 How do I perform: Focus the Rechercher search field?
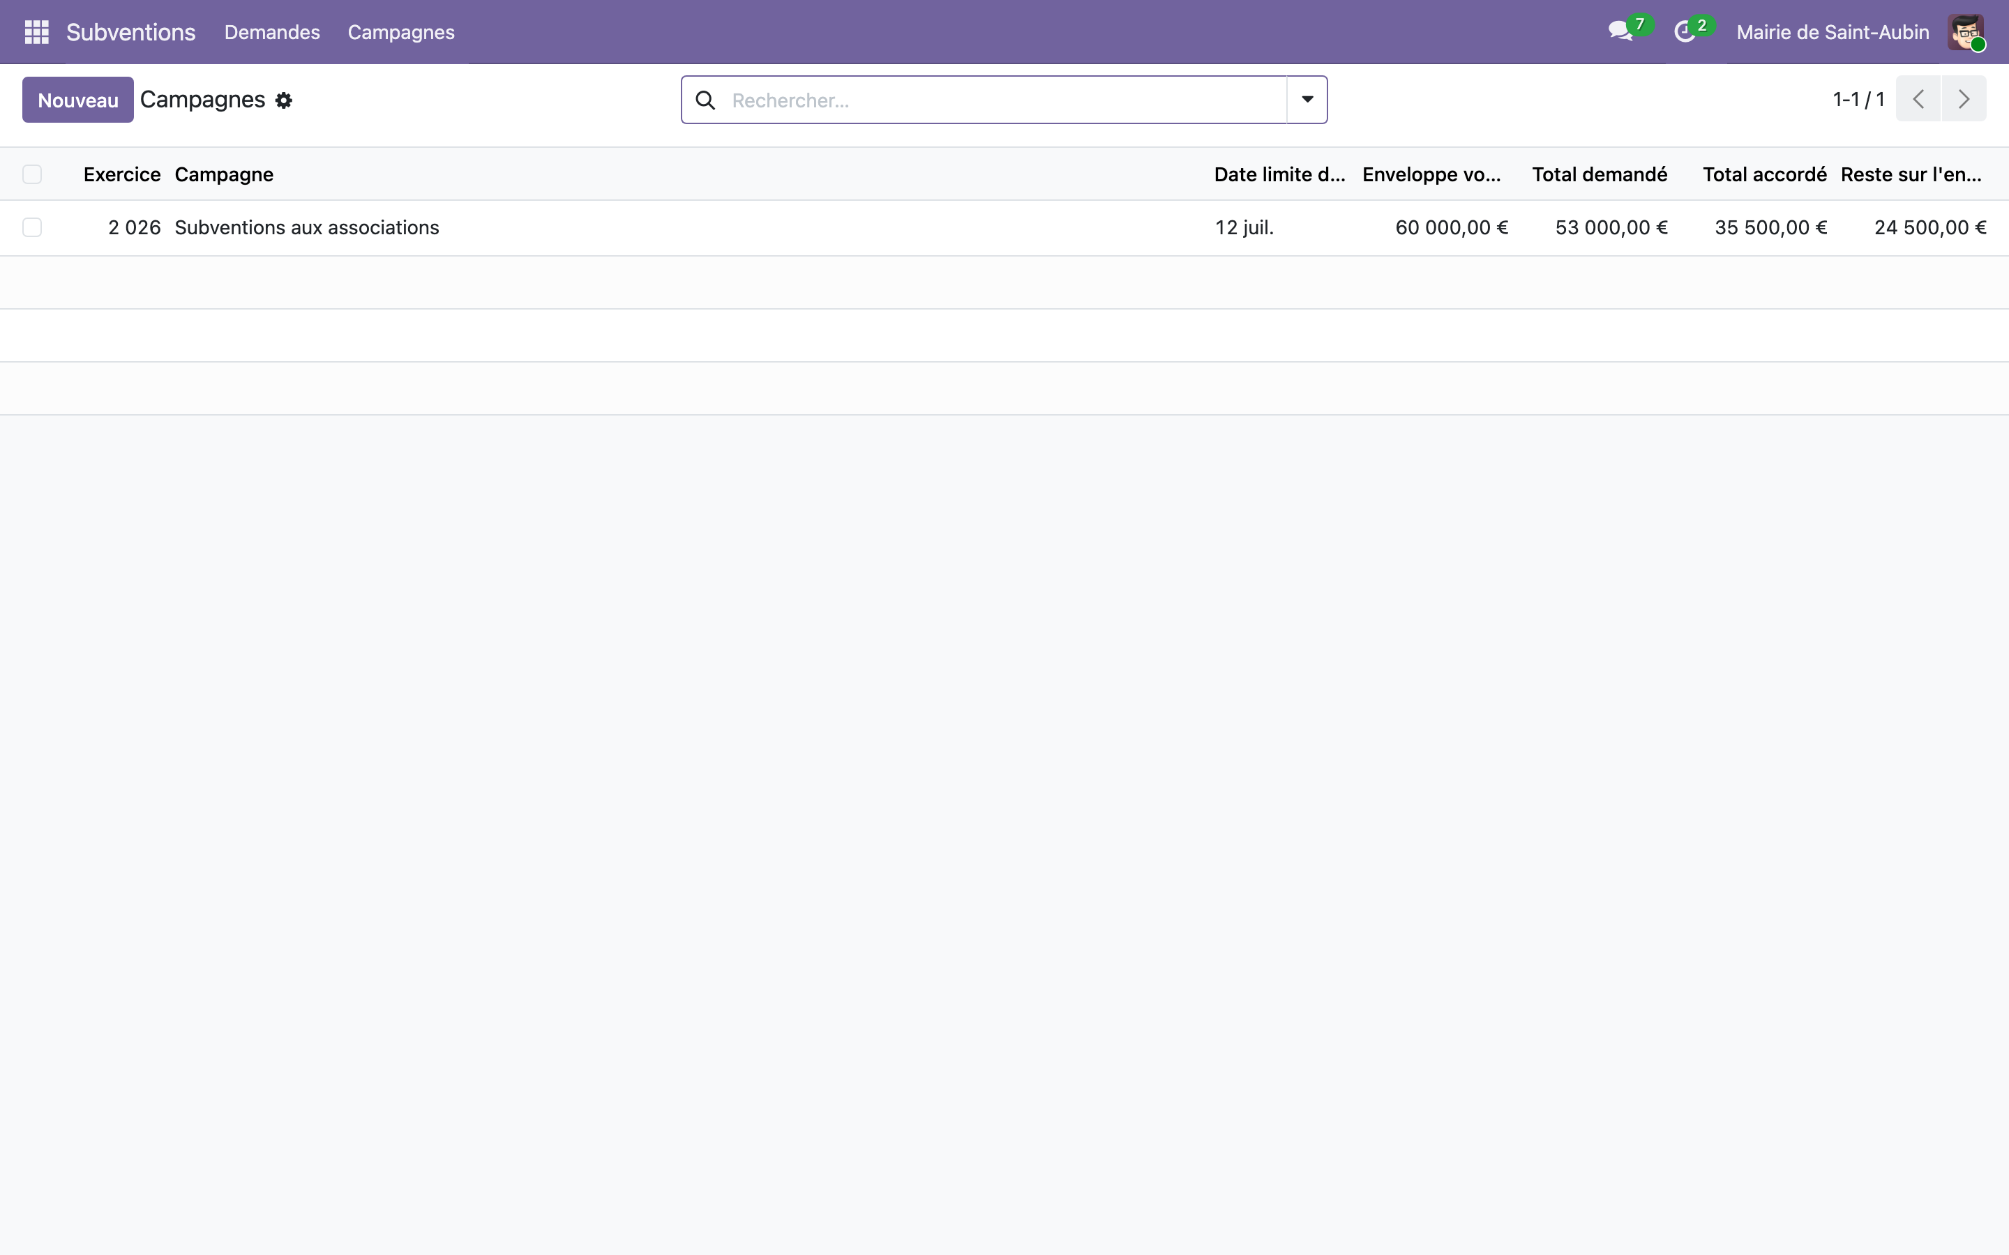1004,100
